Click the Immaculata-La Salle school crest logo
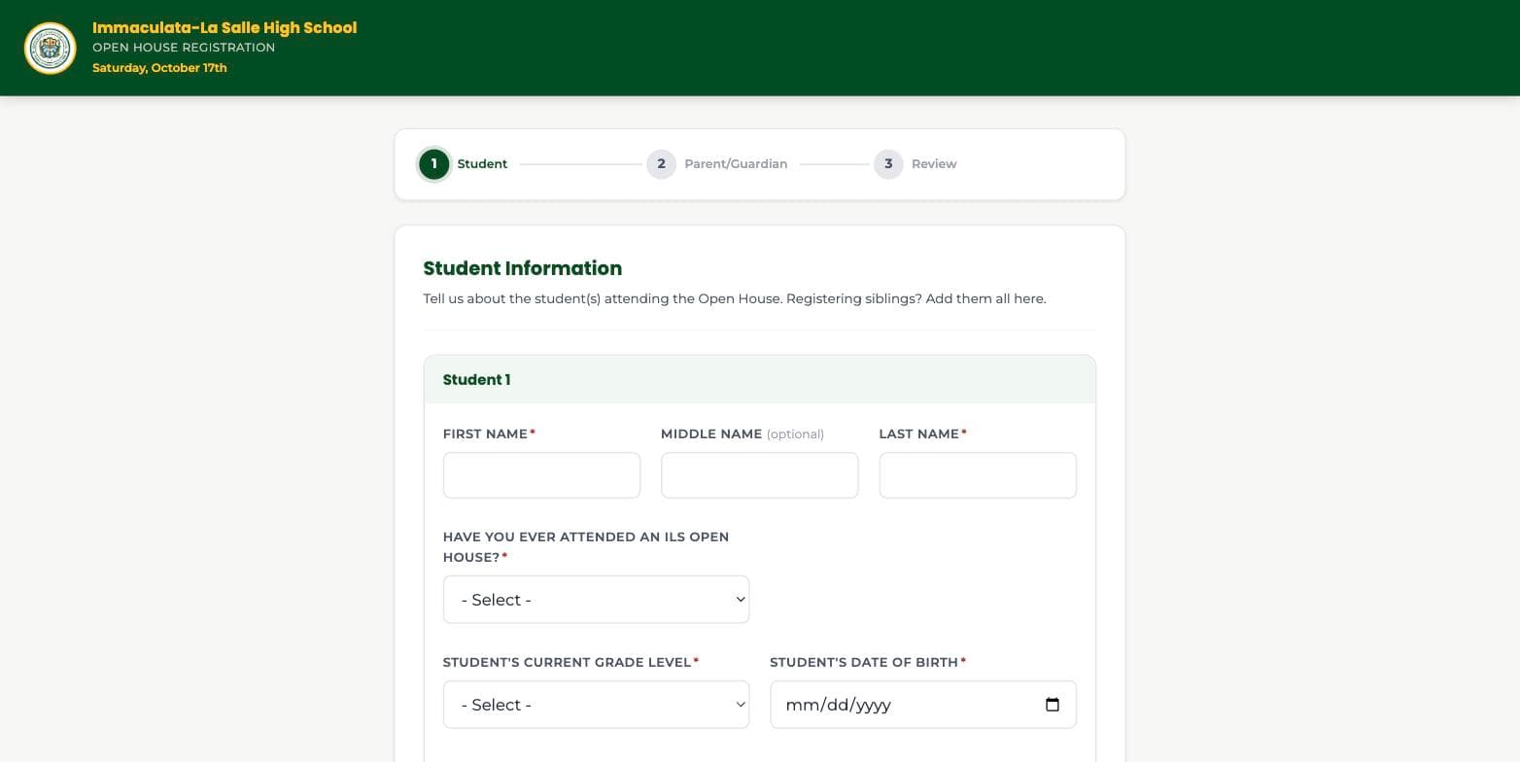 (51, 48)
